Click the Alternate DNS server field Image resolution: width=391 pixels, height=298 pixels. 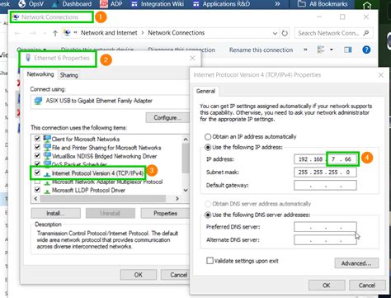325,239
